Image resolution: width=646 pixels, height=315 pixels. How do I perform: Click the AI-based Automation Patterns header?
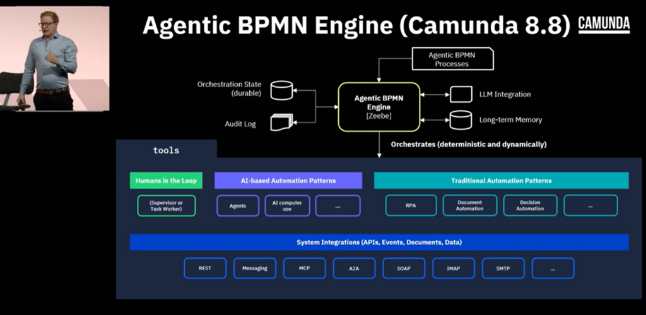[288, 181]
